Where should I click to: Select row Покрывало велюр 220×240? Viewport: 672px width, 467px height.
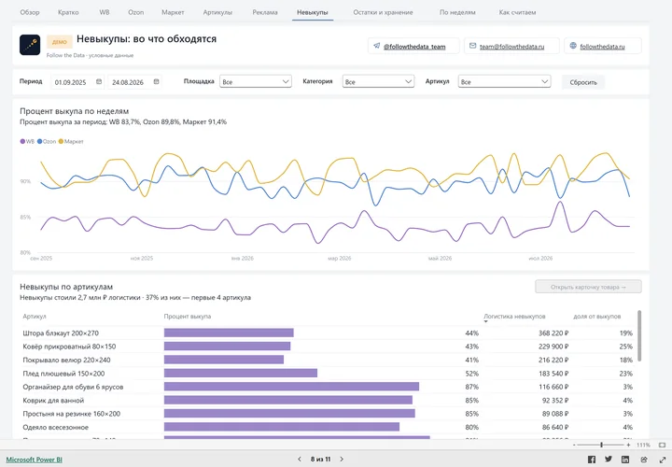click(328, 360)
